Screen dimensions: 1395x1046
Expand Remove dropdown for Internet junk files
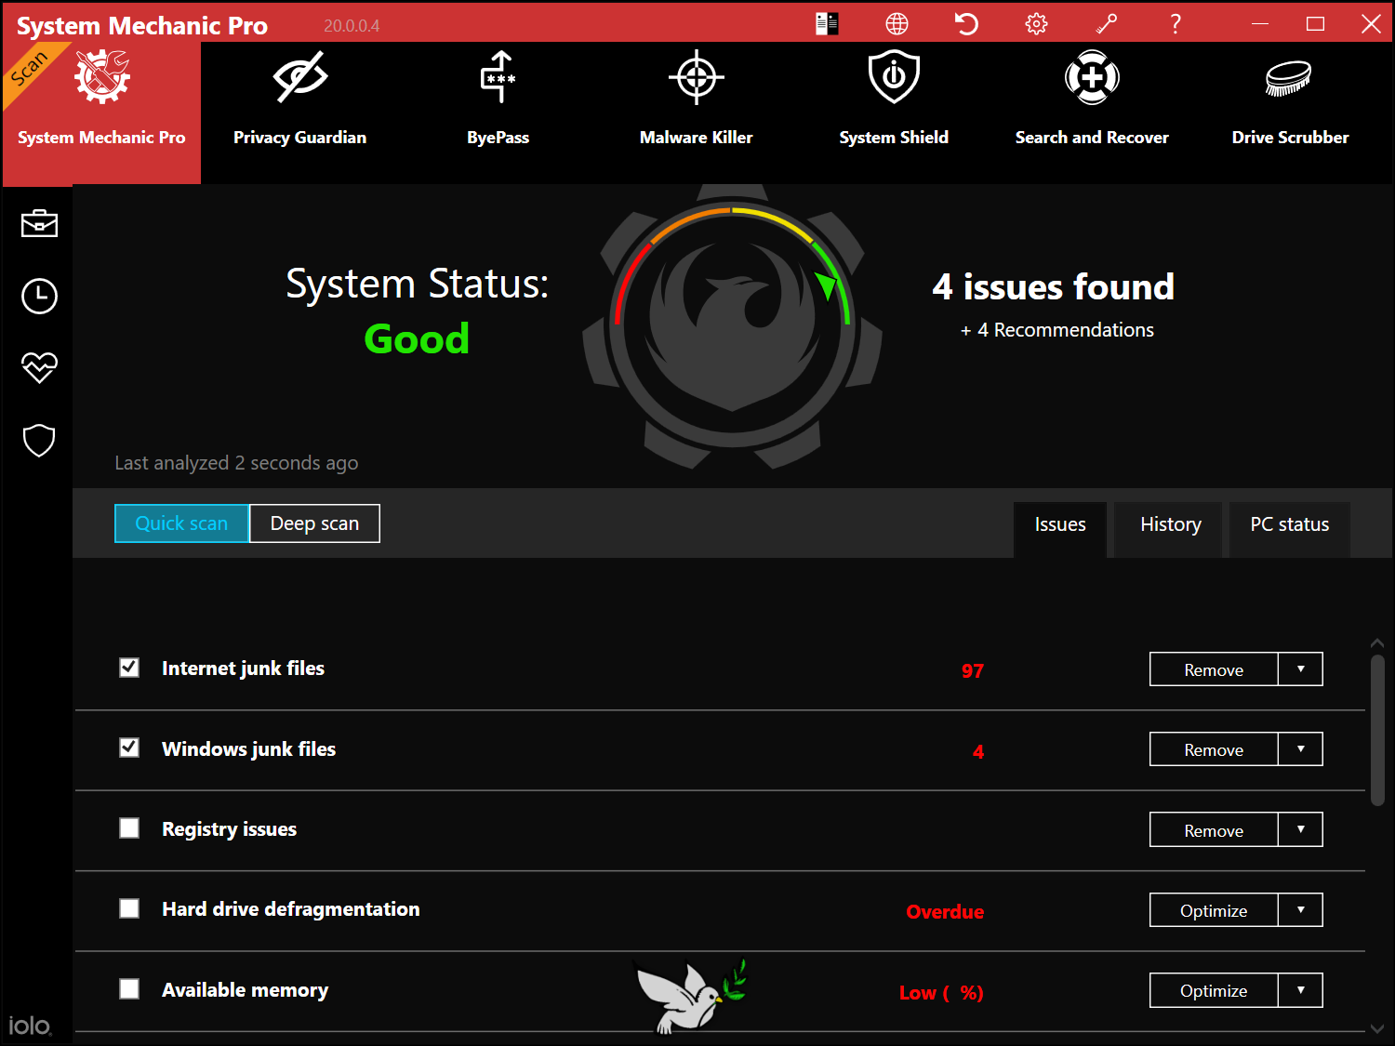1300,669
